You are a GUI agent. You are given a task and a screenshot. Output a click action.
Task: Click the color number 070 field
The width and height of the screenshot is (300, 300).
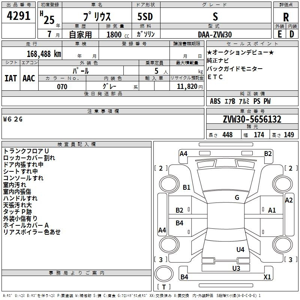(x=62, y=87)
